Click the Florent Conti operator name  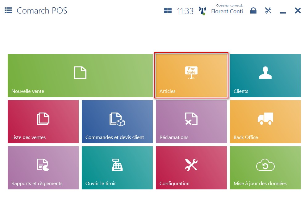click(227, 11)
